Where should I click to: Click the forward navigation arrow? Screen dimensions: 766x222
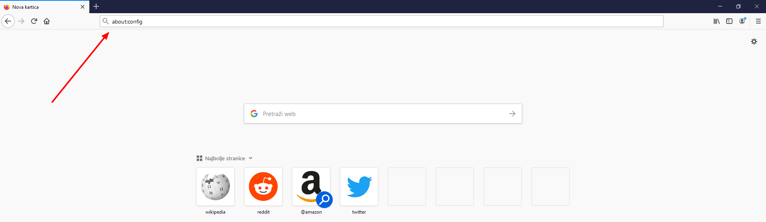pyautogui.click(x=21, y=21)
